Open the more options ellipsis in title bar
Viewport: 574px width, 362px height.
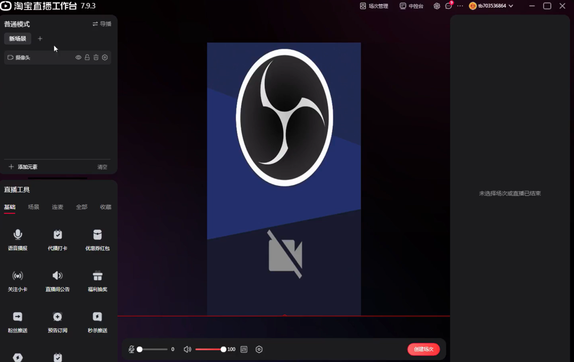coord(460,6)
